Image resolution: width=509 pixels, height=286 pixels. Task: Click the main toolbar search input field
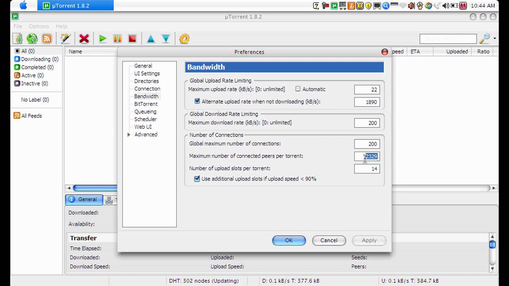[448, 39]
